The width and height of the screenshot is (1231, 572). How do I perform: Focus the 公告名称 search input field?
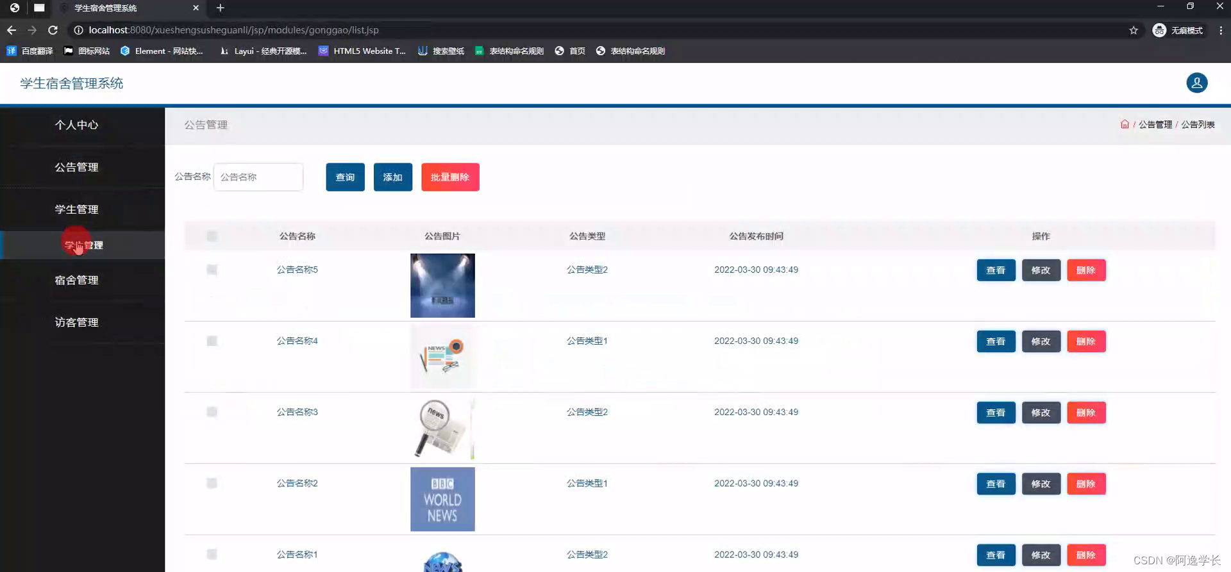pyautogui.click(x=258, y=177)
